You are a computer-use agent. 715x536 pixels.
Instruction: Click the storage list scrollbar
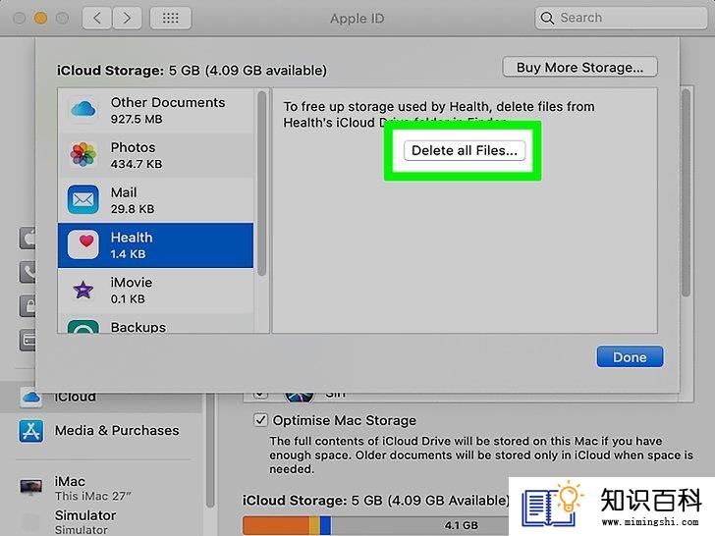[261, 184]
